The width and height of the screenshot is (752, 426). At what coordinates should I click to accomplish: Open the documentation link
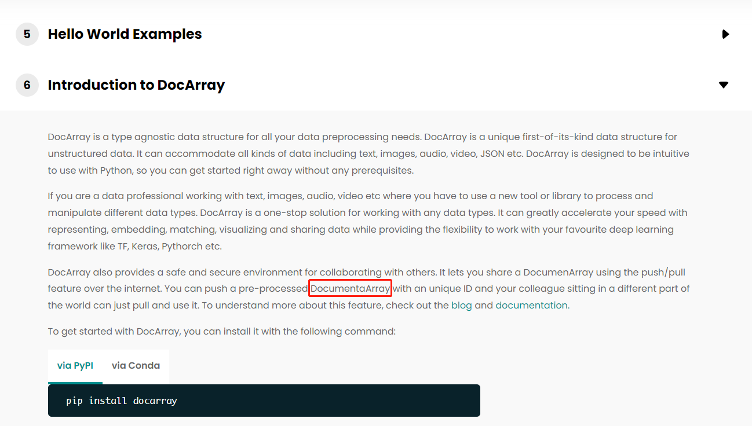click(x=531, y=305)
